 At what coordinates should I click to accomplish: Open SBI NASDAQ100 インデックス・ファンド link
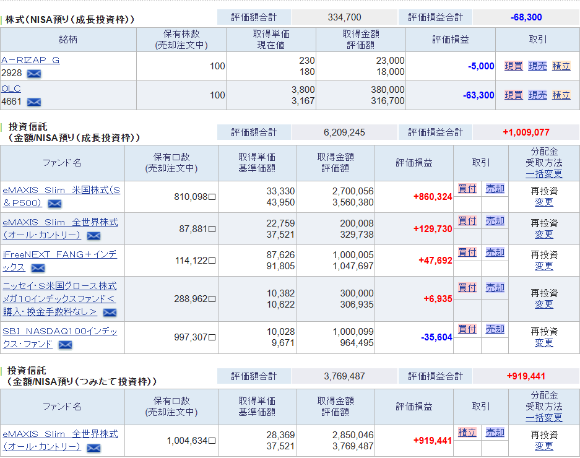60,337
